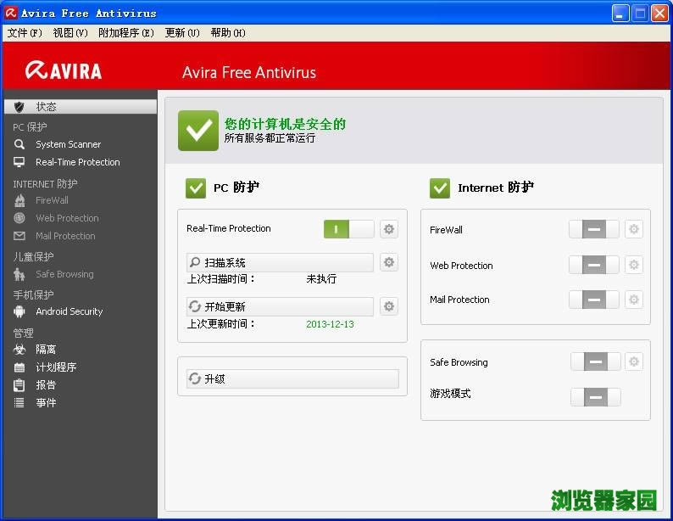The width and height of the screenshot is (673, 521).
Task: Open Mail Protection settings gear
Action: pyautogui.click(x=634, y=300)
